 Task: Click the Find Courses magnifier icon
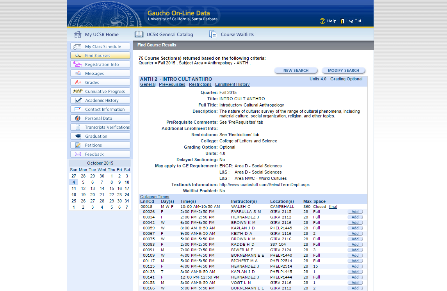pyautogui.click(x=78, y=55)
